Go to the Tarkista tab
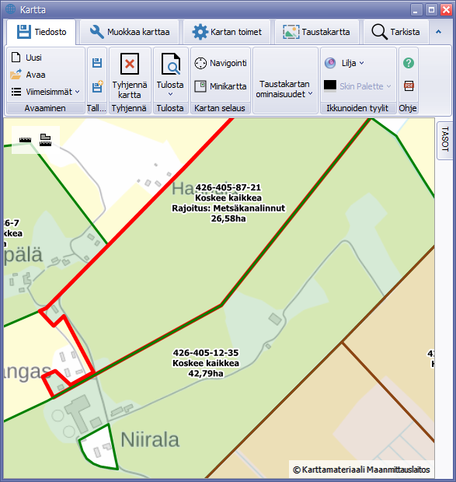The width and height of the screenshot is (456, 482). [396, 32]
